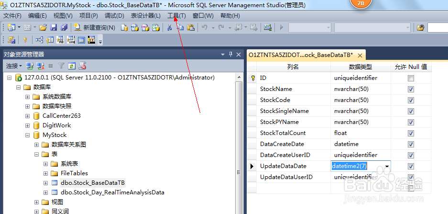Uncheck Allow Null for DataCreateDate
Image resolution: width=448 pixels, height=214 pixels.
pos(411,144)
